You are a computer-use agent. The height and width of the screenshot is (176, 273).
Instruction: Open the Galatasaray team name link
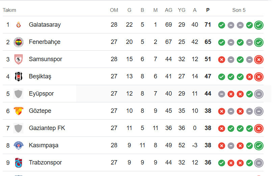click(x=45, y=25)
